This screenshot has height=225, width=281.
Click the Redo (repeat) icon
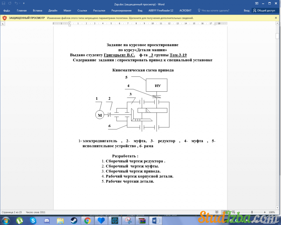point(10,3)
